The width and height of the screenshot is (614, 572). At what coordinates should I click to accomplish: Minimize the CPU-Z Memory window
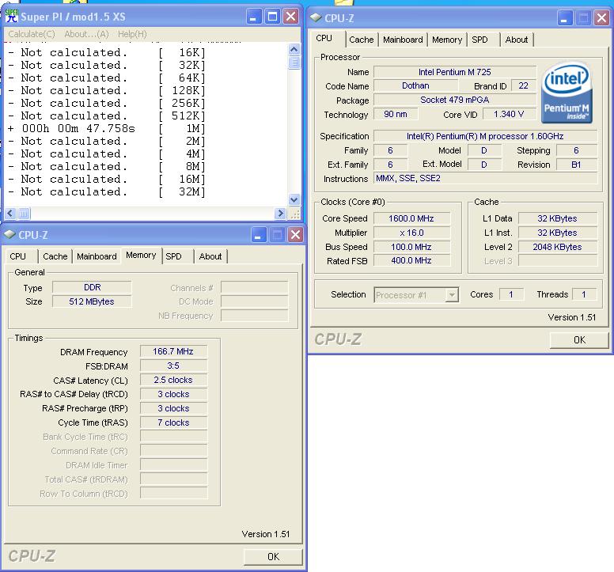coord(259,235)
